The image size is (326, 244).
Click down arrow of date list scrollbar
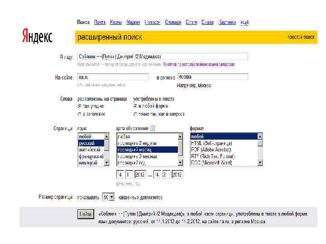tap(180, 163)
